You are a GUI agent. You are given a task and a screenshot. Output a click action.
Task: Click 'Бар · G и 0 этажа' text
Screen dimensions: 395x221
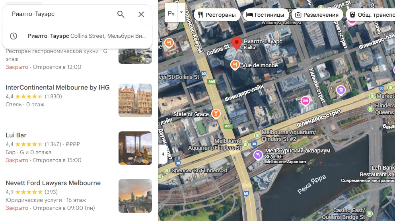tap(29, 153)
